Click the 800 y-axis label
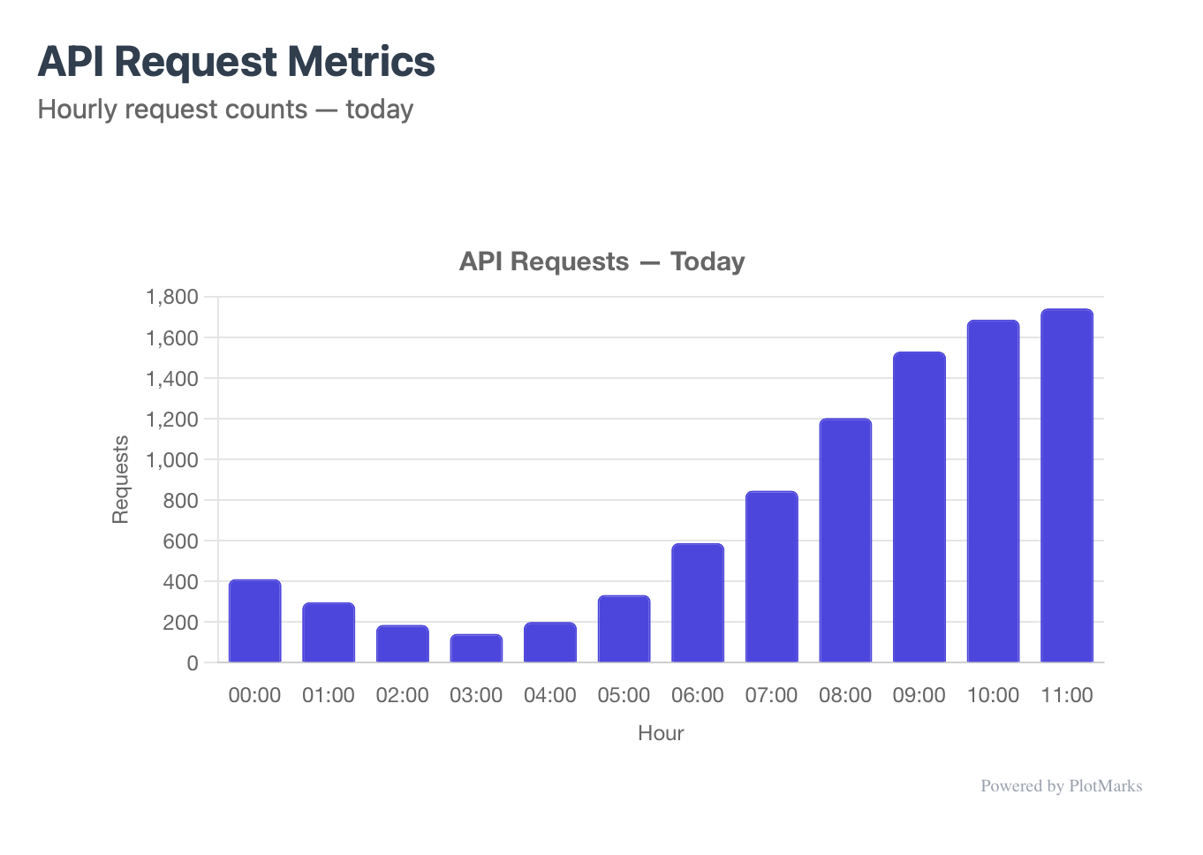Image resolution: width=1203 pixels, height=855 pixels. (x=181, y=500)
